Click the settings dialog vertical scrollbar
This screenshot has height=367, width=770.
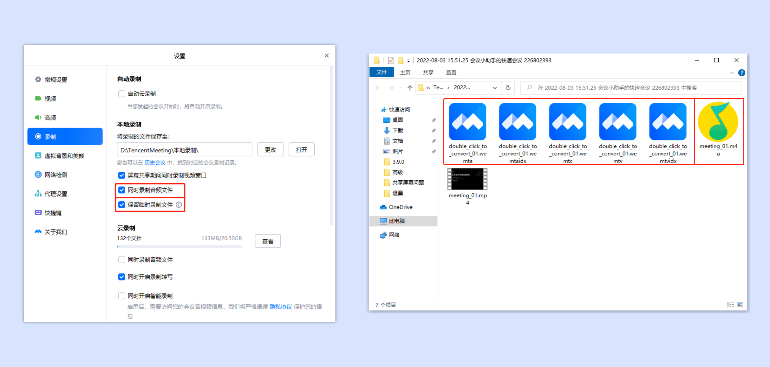[331, 146]
